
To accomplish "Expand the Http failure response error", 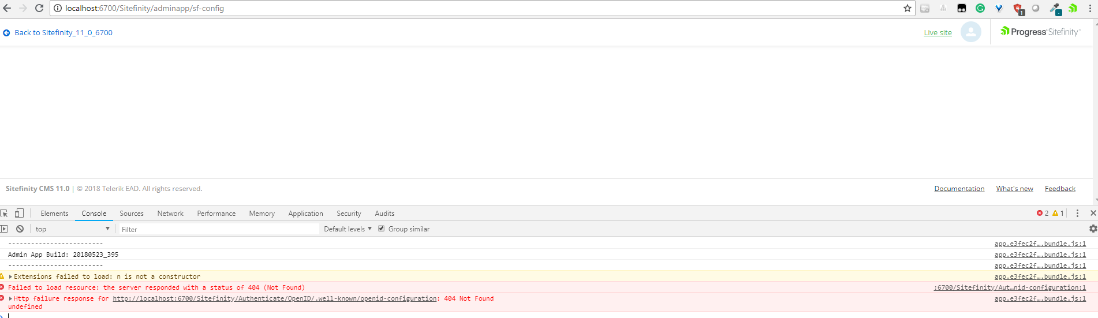I will pos(10,298).
